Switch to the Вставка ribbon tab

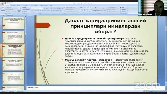[13, 5]
